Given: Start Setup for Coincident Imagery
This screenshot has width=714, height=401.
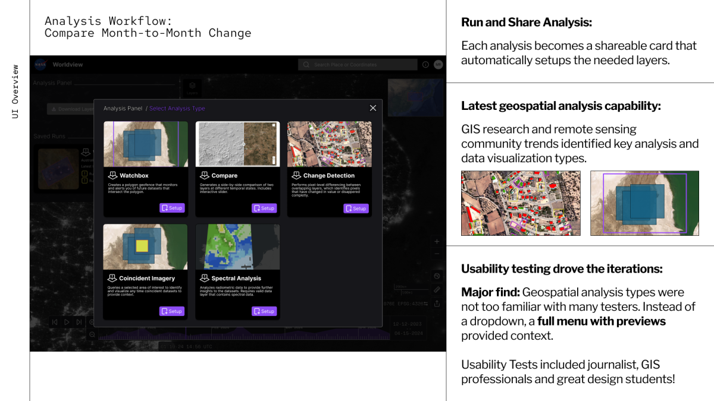Looking at the screenshot, I should [x=172, y=311].
